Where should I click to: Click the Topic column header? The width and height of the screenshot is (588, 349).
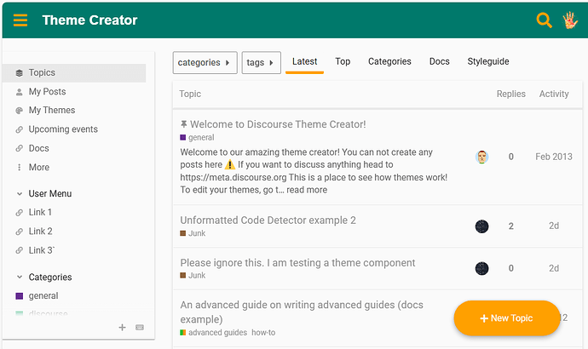(190, 94)
